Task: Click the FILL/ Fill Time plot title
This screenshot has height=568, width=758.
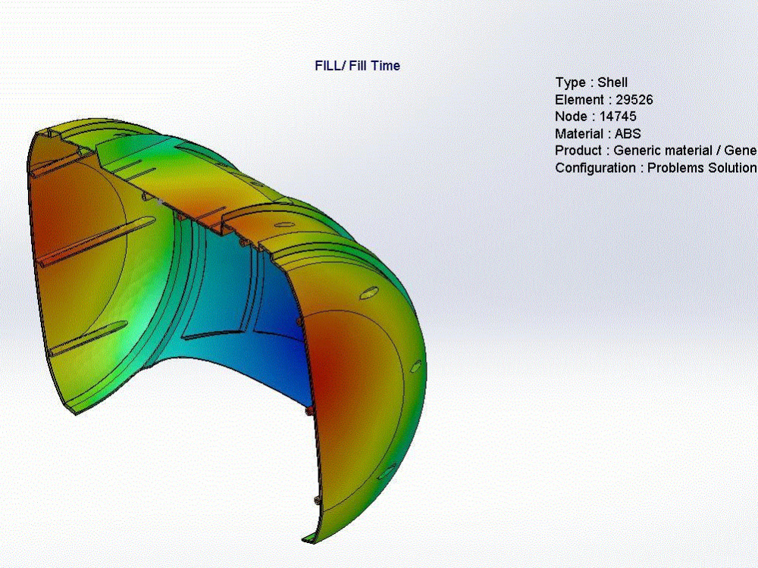Action: (358, 66)
